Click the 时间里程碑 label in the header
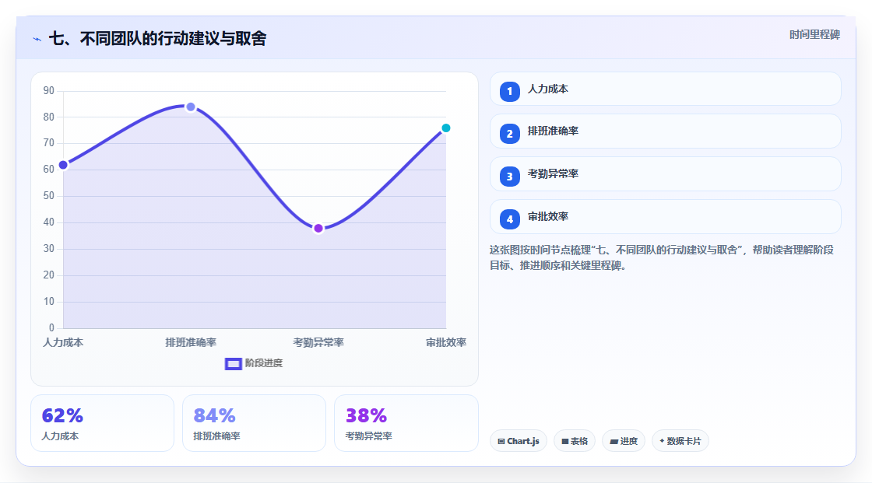 [x=814, y=35]
